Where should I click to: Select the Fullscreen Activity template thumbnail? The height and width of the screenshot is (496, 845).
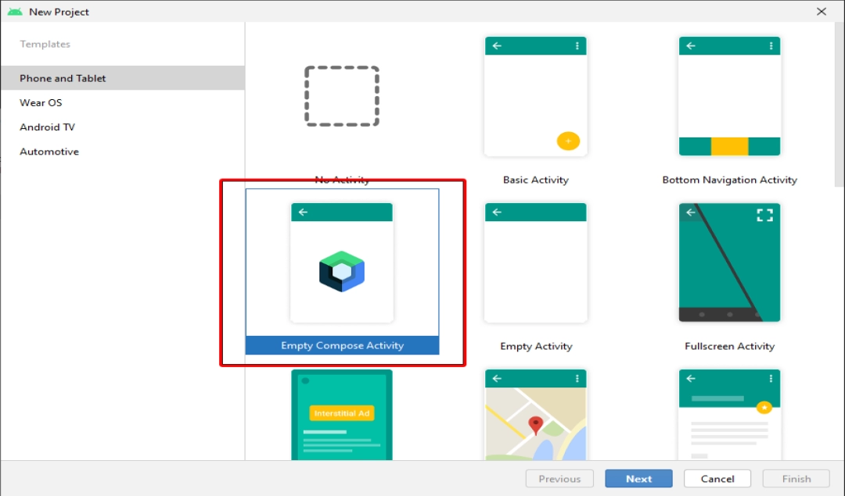coord(729,262)
